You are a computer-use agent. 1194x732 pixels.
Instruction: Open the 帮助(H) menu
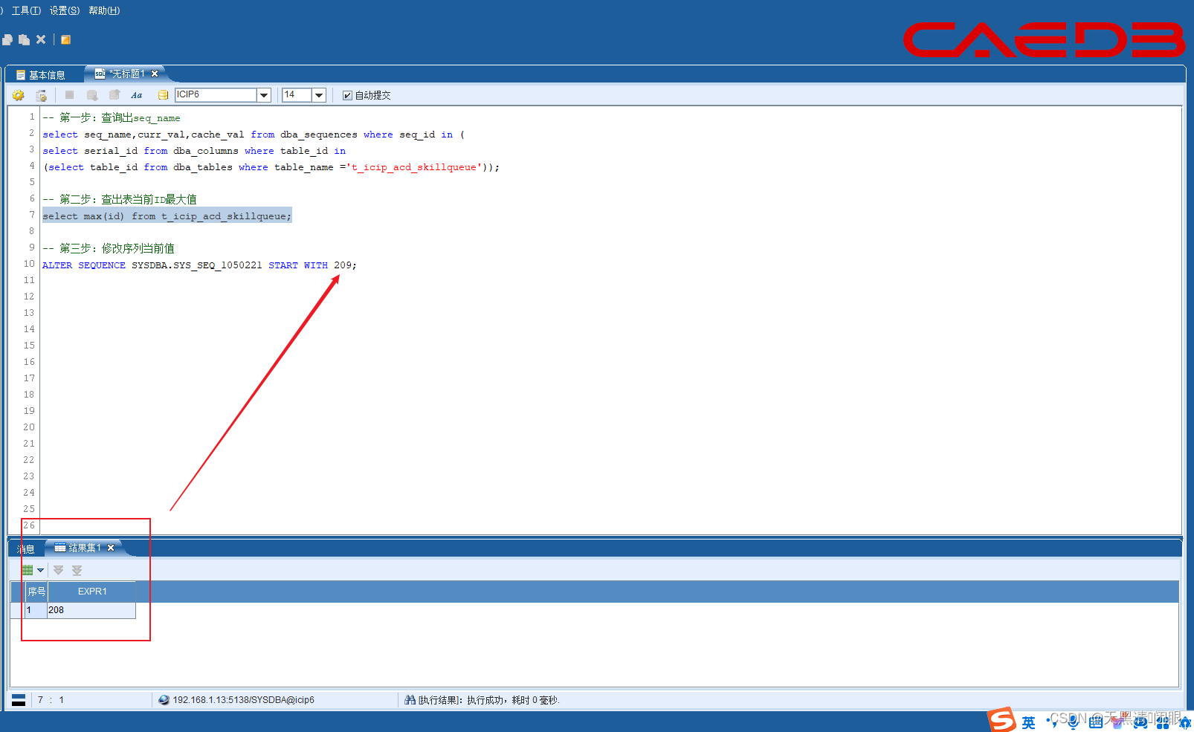[104, 10]
